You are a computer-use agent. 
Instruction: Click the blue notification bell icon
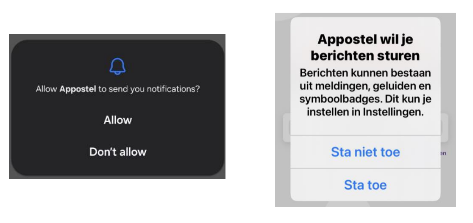pos(118,66)
